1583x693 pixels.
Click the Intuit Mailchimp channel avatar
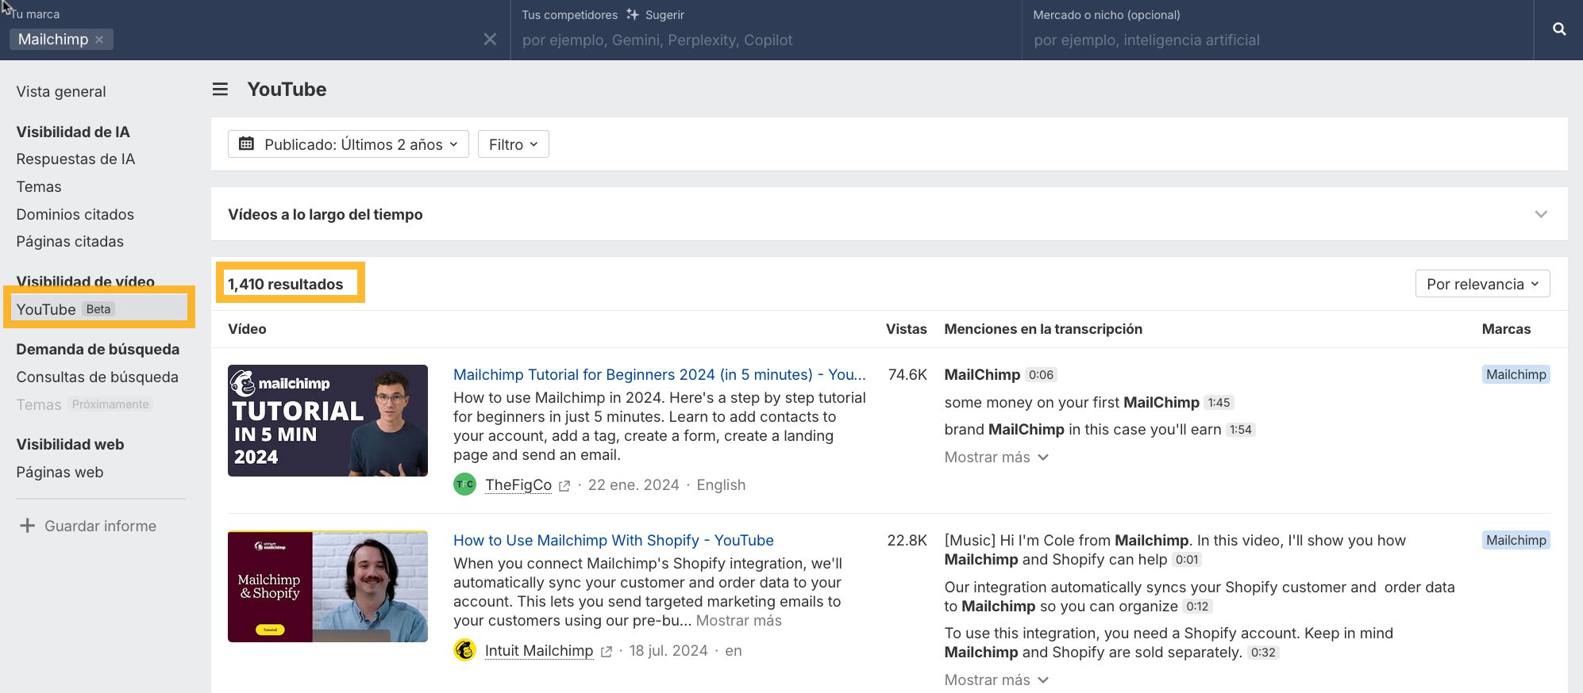pyautogui.click(x=464, y=650)
